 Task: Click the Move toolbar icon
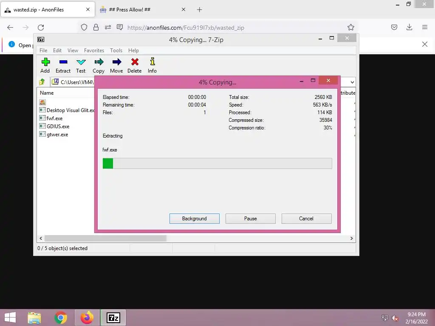[116, 65]
